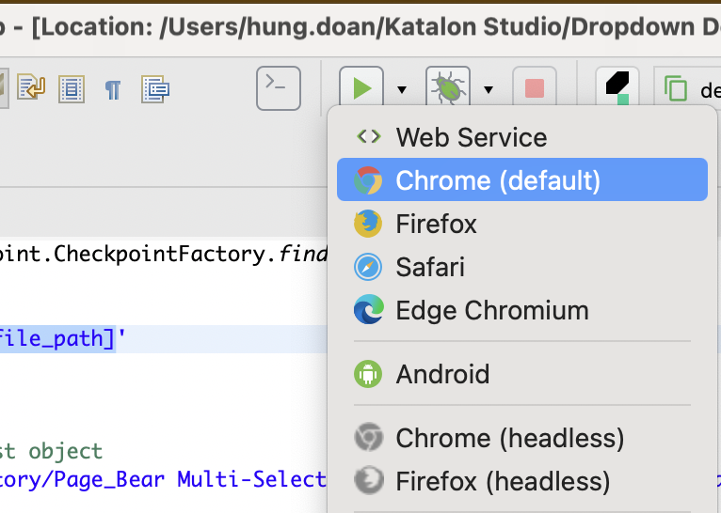This screenshot has width=721, height=513.
Task: Click the yellow arrow document toolbar icon
Action: pyautogui.click(x=32, y=90)
